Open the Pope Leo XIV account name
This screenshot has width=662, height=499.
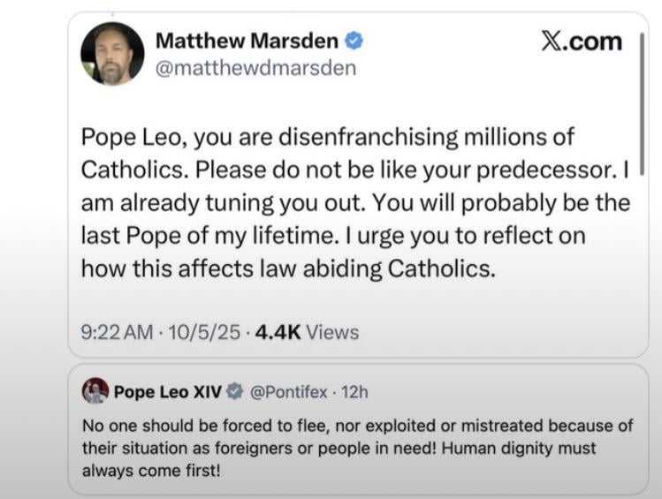tap(168, 391)
